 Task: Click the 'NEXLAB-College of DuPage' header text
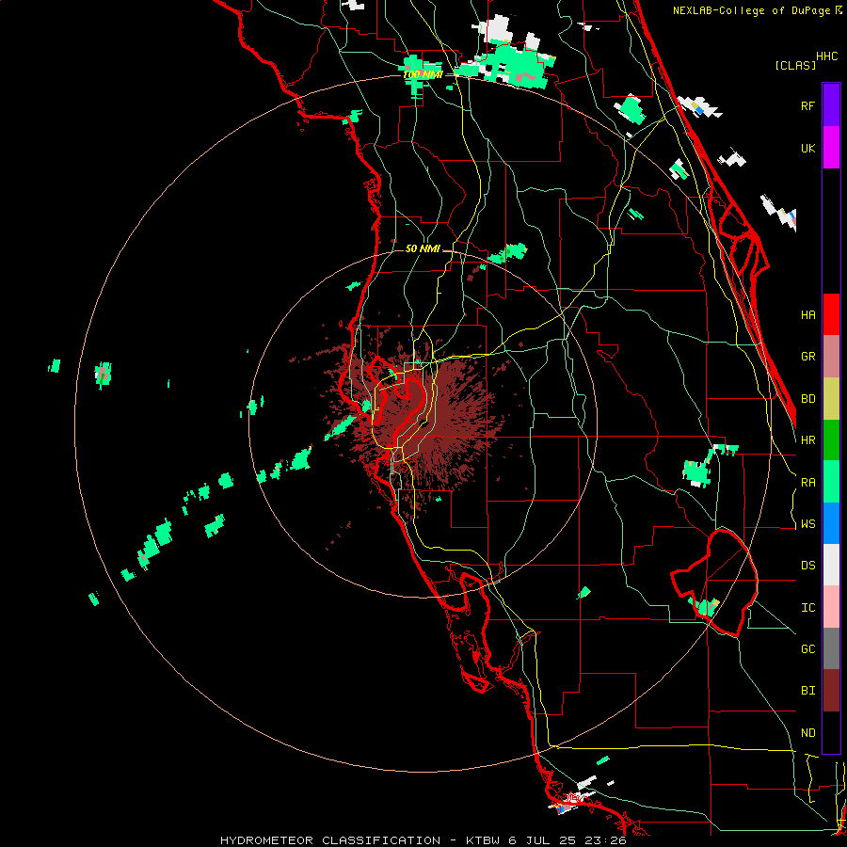(752, 10)
